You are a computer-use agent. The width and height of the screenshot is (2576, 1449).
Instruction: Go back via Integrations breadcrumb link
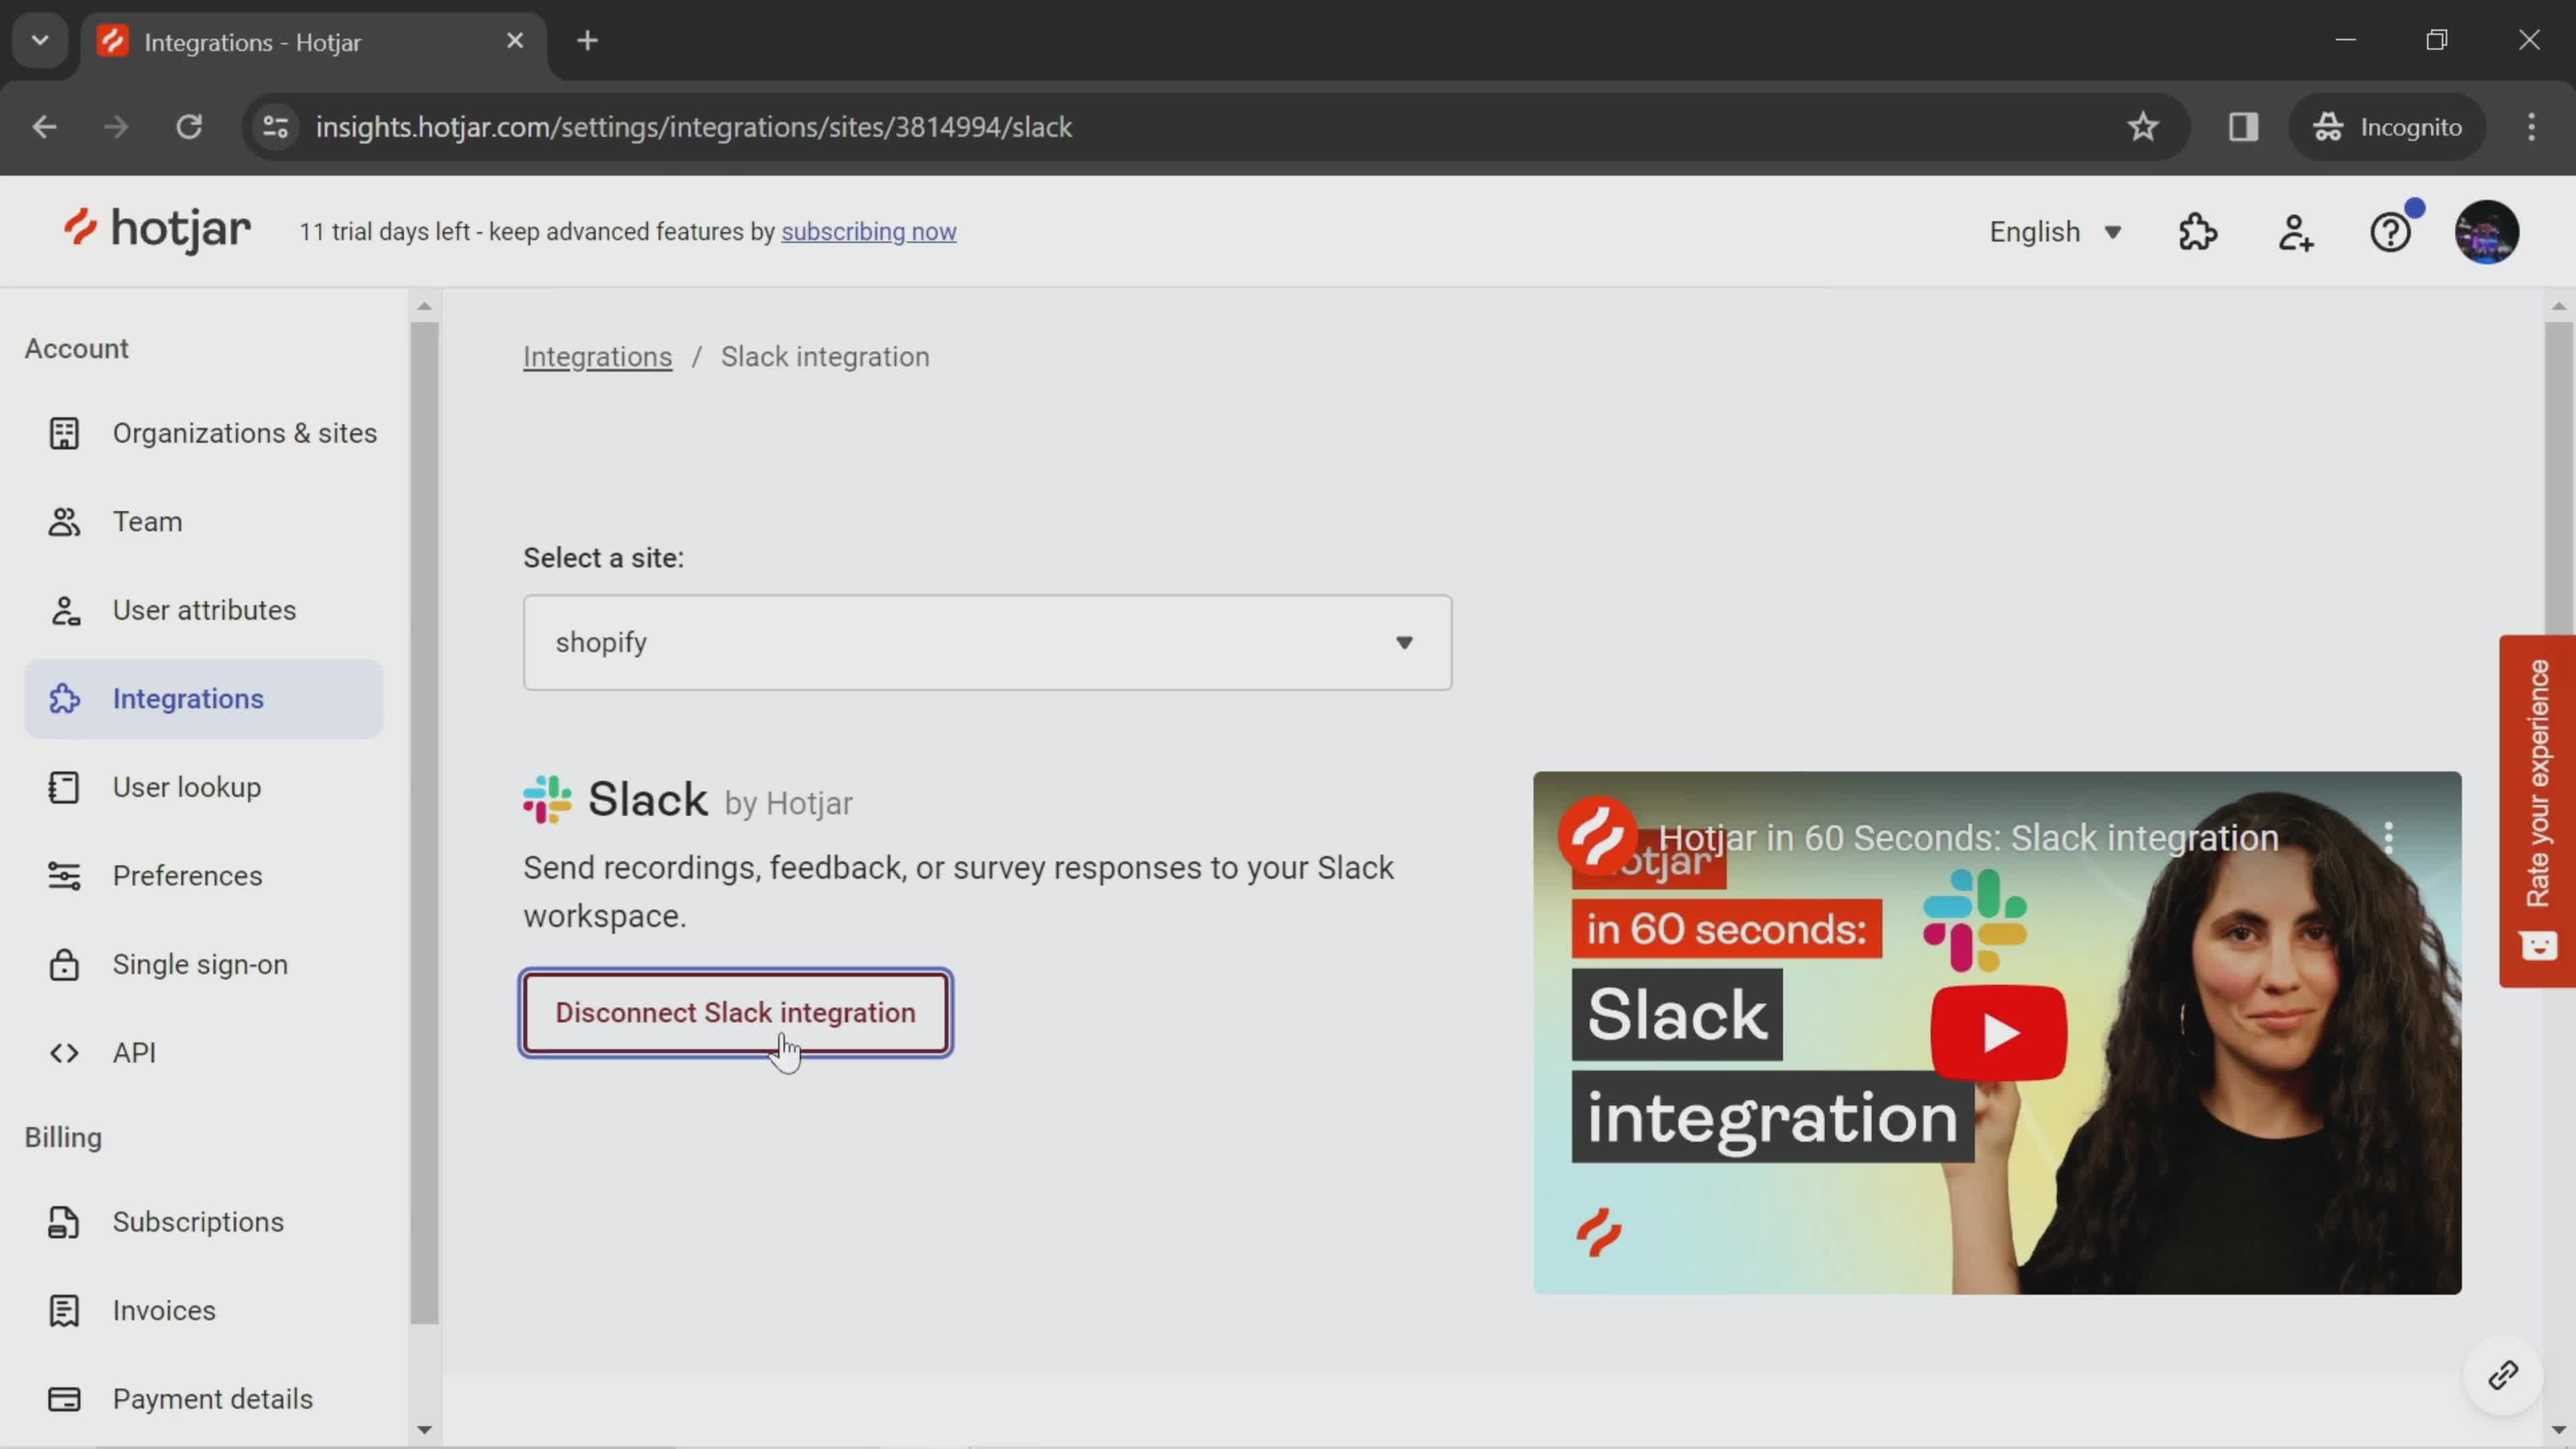coord(597,357)
